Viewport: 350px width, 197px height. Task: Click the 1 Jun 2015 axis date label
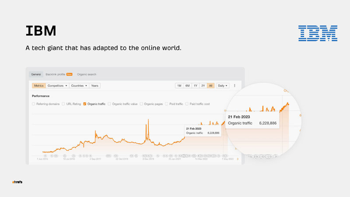coord(42,159)
